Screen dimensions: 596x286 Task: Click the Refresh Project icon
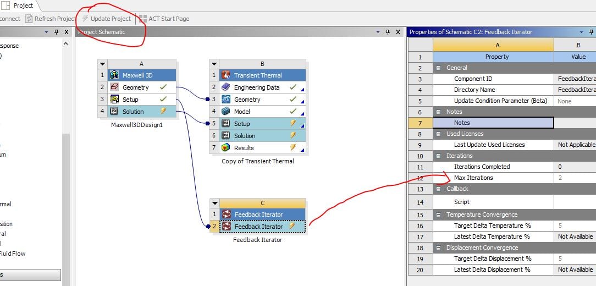click(29, 19)
